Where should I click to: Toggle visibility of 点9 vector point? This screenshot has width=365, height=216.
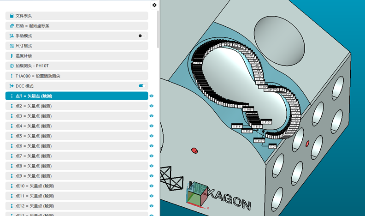152,176
